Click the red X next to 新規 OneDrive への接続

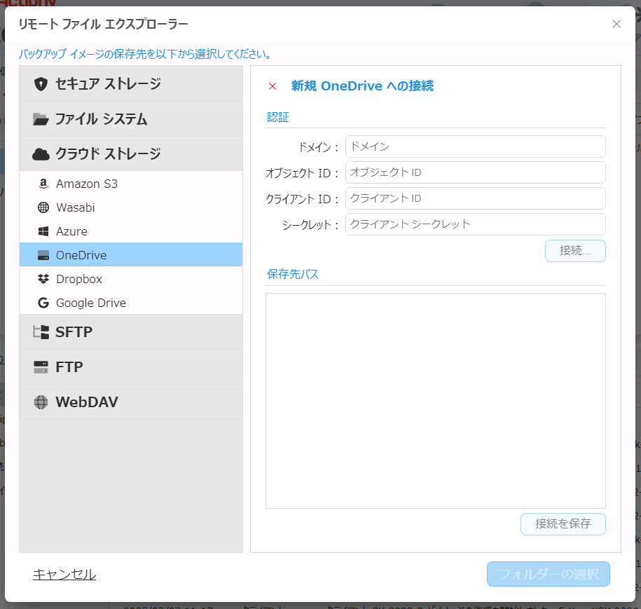point(273,86)
